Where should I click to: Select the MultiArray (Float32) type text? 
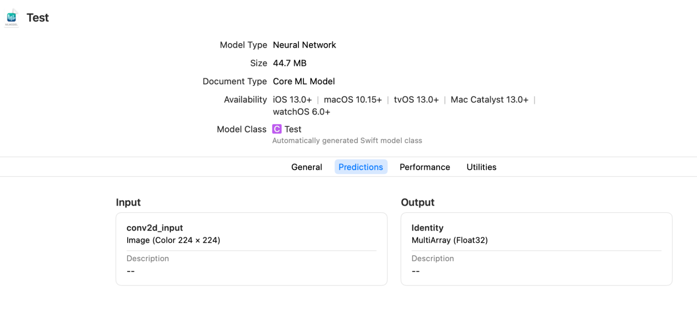[x=449, y=240]
